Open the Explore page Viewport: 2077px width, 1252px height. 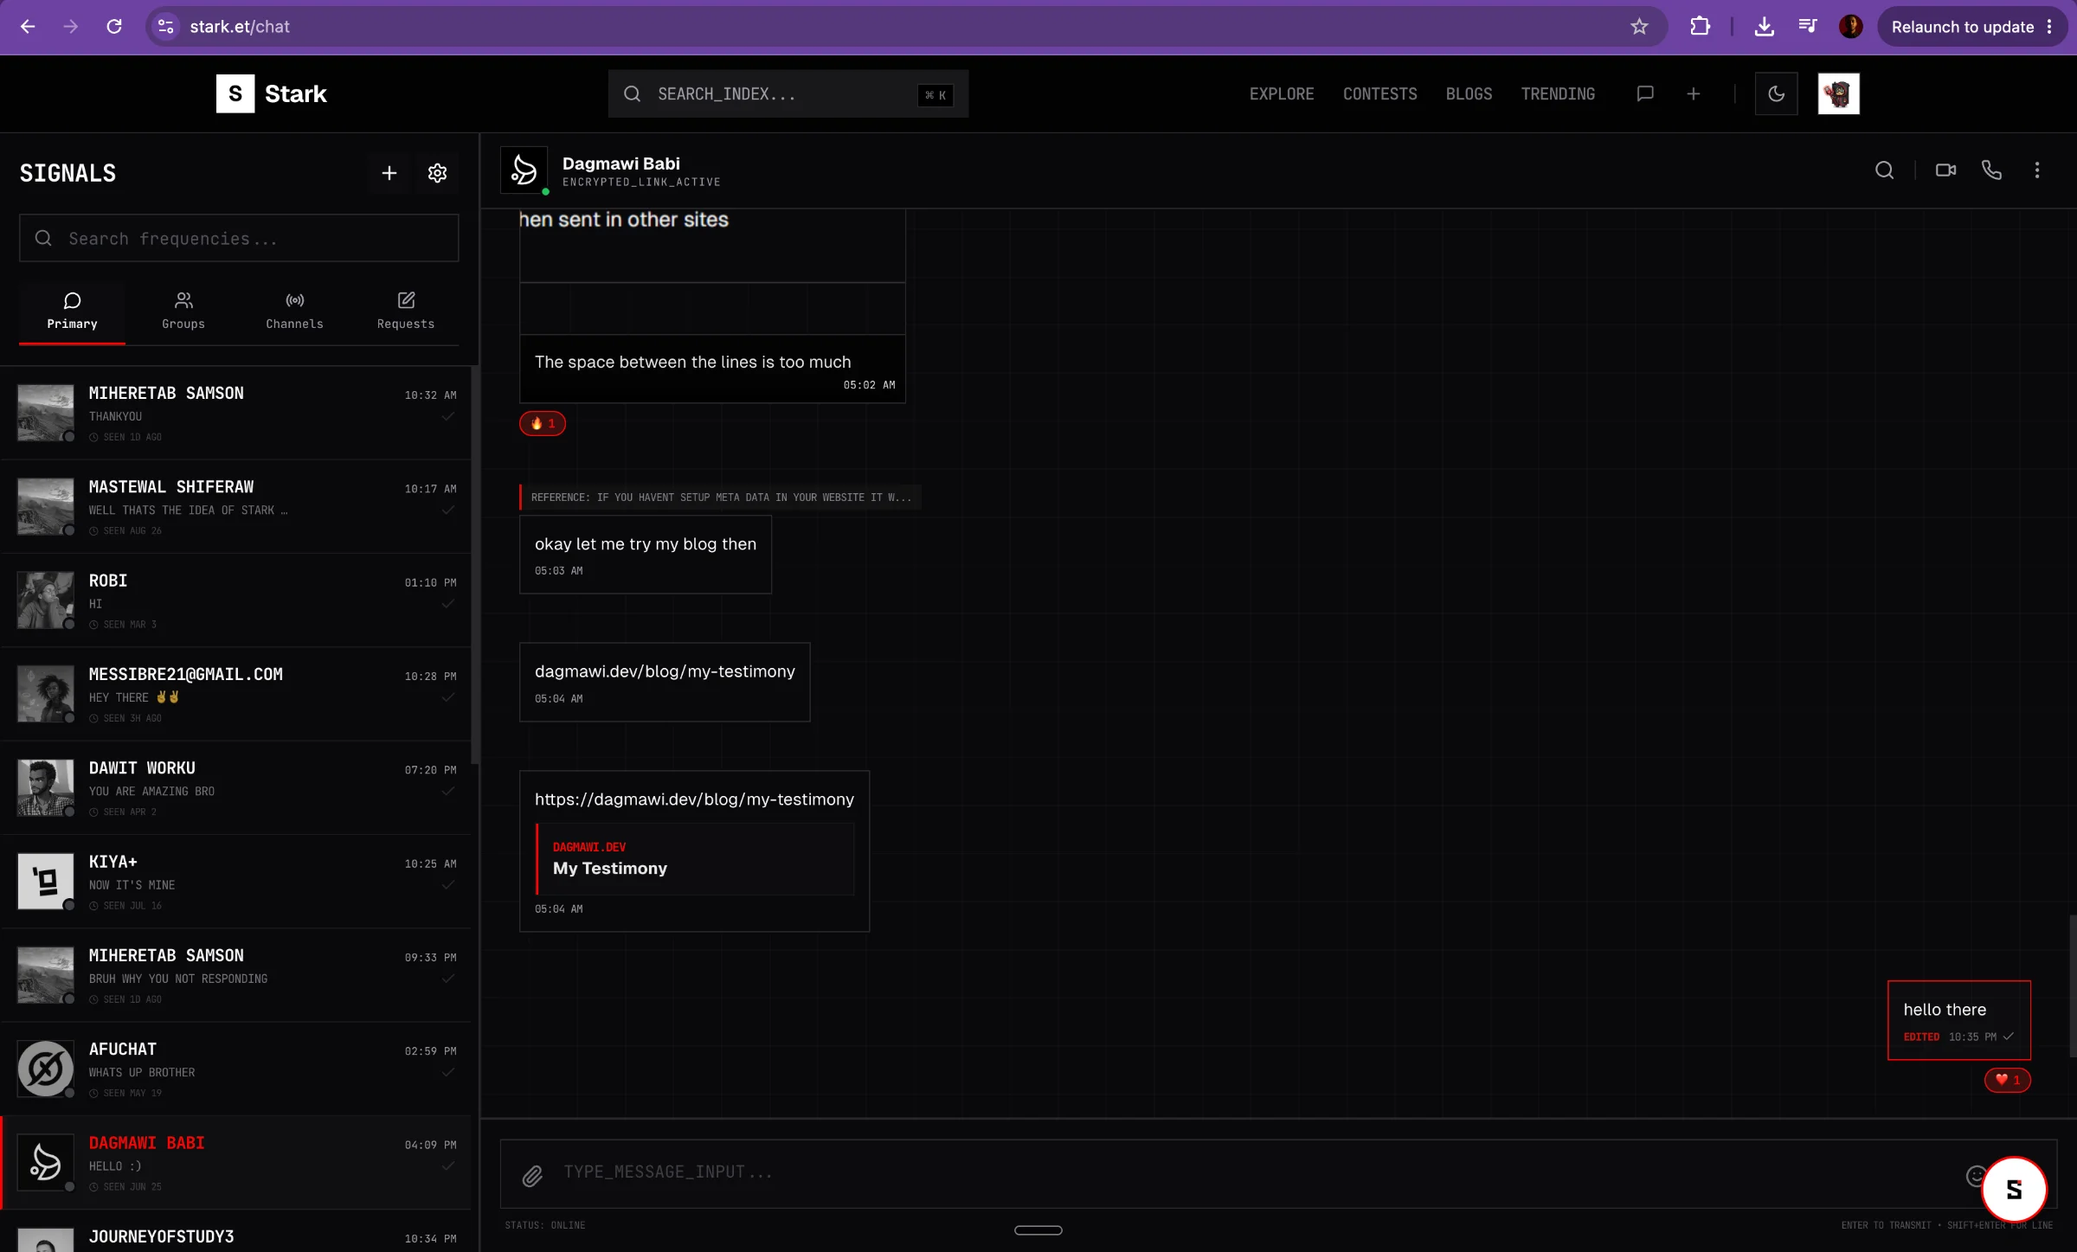tap(1281, 93)
